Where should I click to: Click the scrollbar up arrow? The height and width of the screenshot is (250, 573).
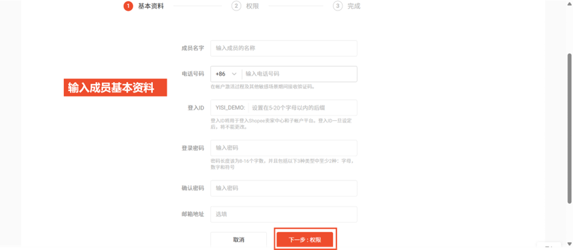point(569,3)
